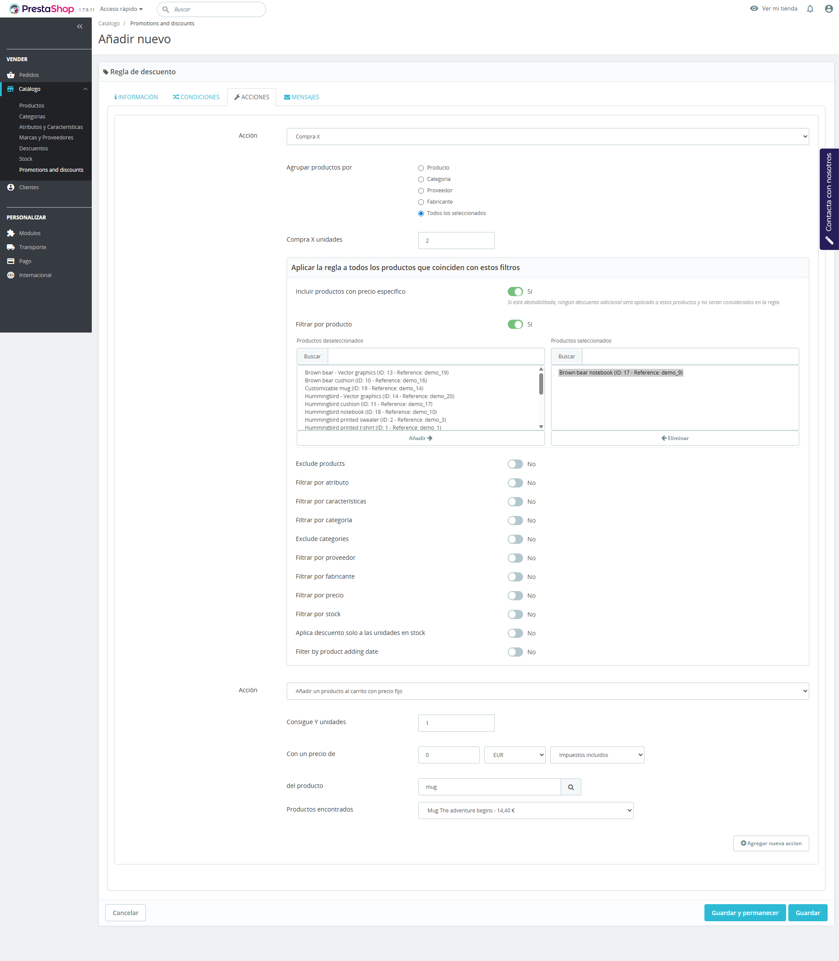Switch to the CONDICIONES tab
Image resolution: width=839 pixels, height=961 pixels.
[x=196, y=97]
